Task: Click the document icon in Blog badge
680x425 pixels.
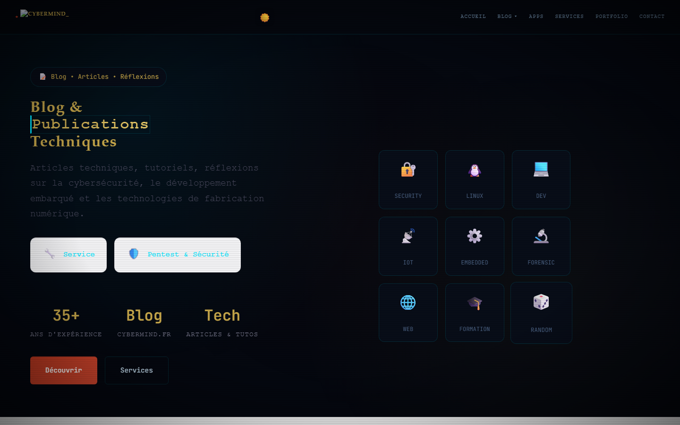Action: [x=42, y=76]
